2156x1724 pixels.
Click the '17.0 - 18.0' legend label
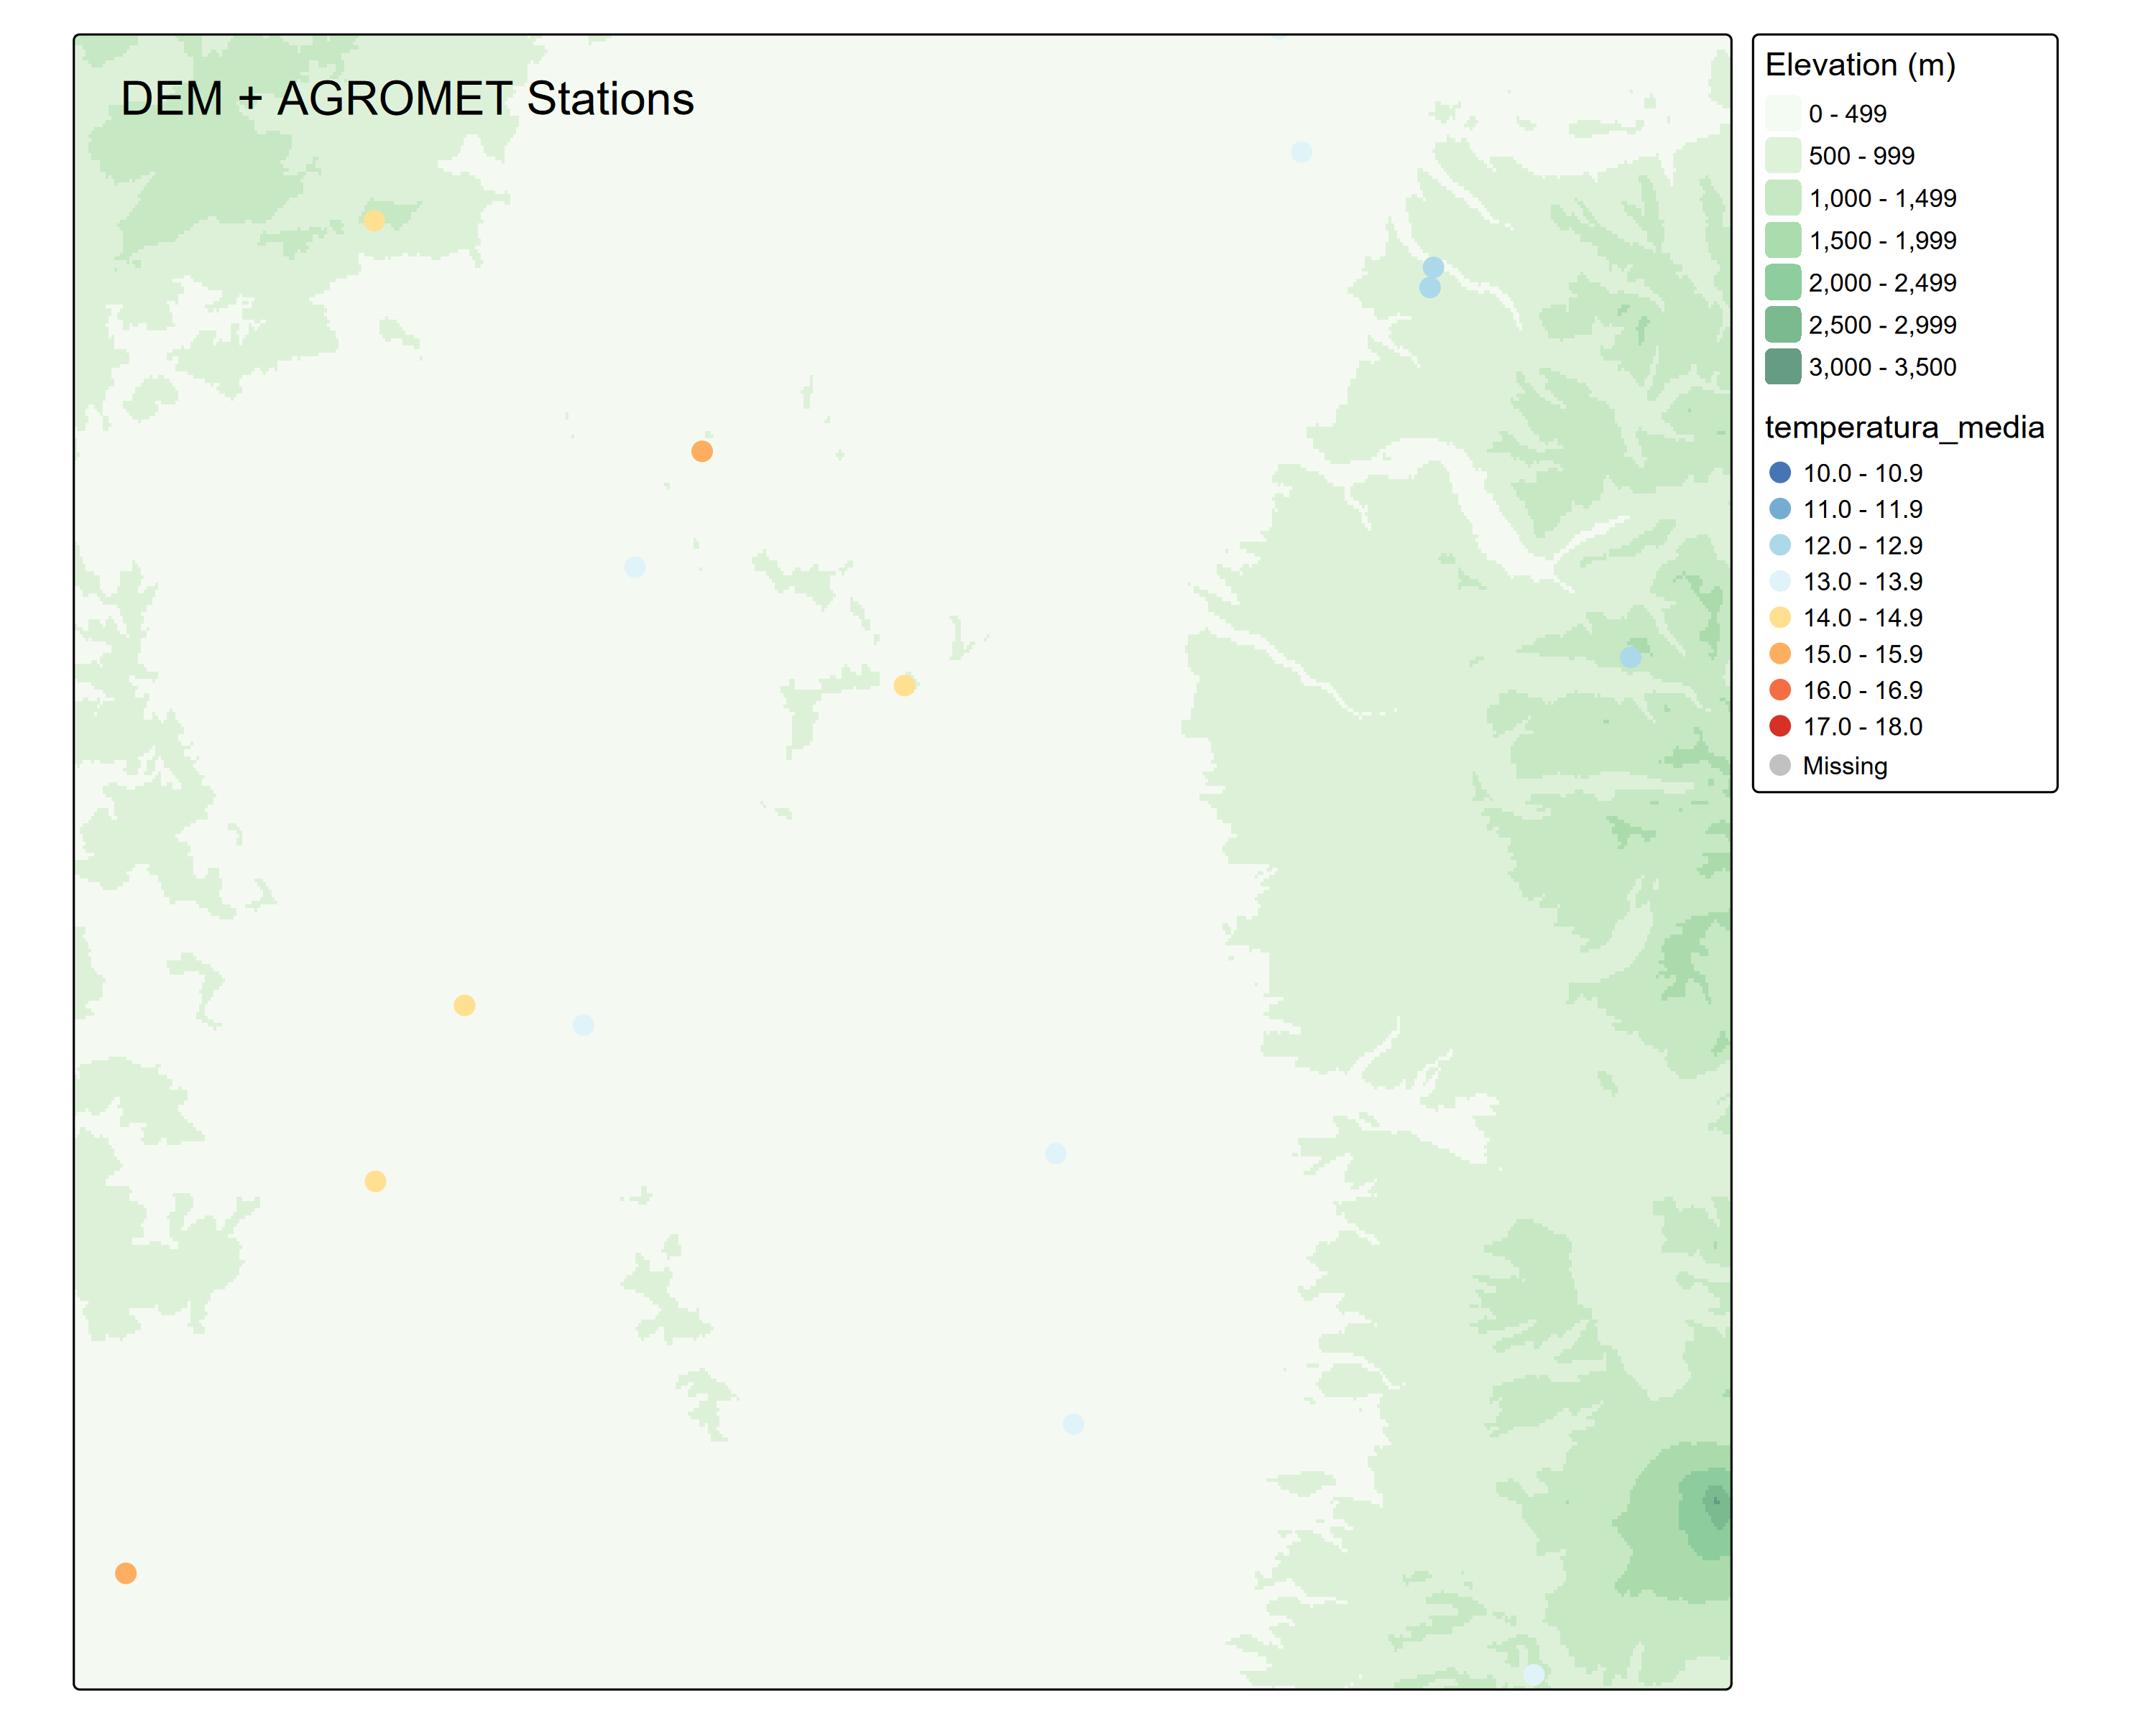coord(1862,726)
